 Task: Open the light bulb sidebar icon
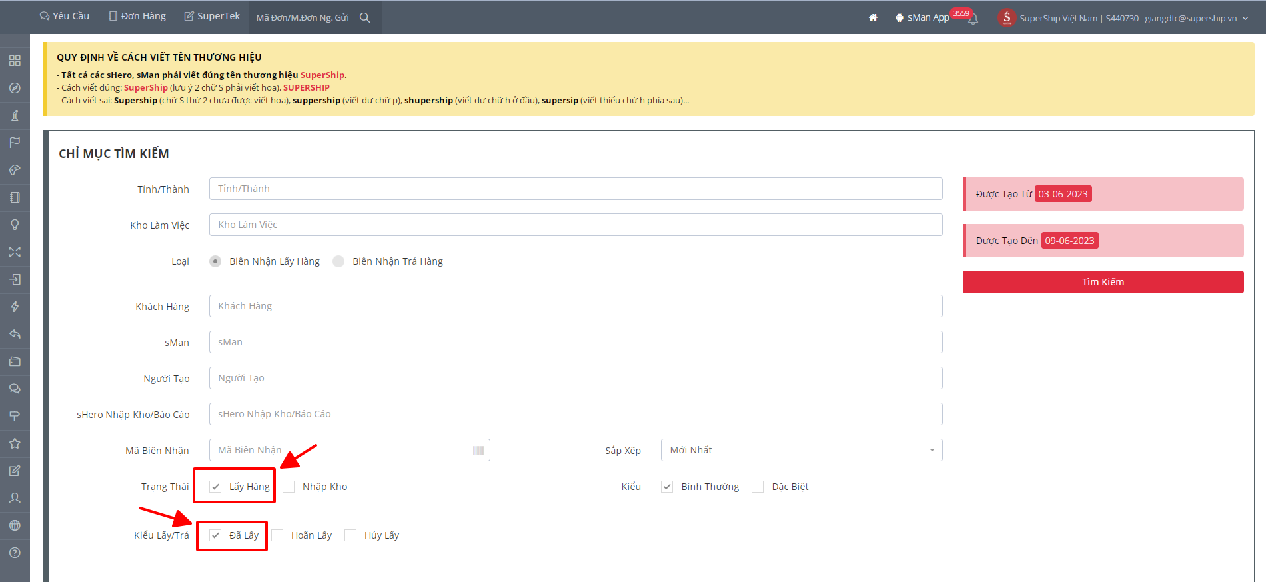(15, 225)
